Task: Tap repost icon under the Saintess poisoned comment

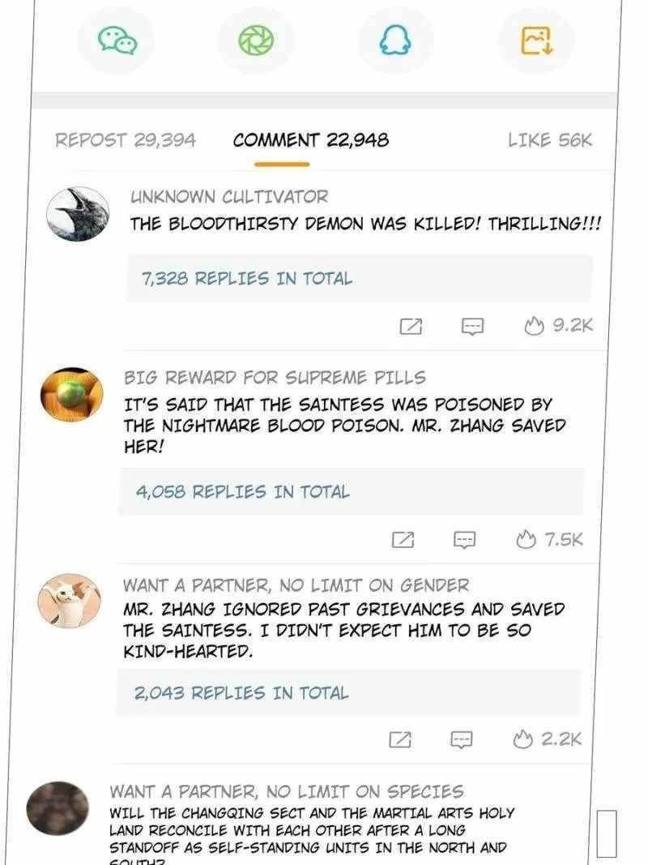Action: click(403, 540)
